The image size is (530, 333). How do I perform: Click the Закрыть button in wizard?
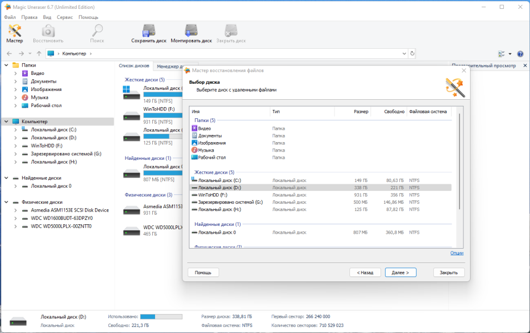coord(449,273)
